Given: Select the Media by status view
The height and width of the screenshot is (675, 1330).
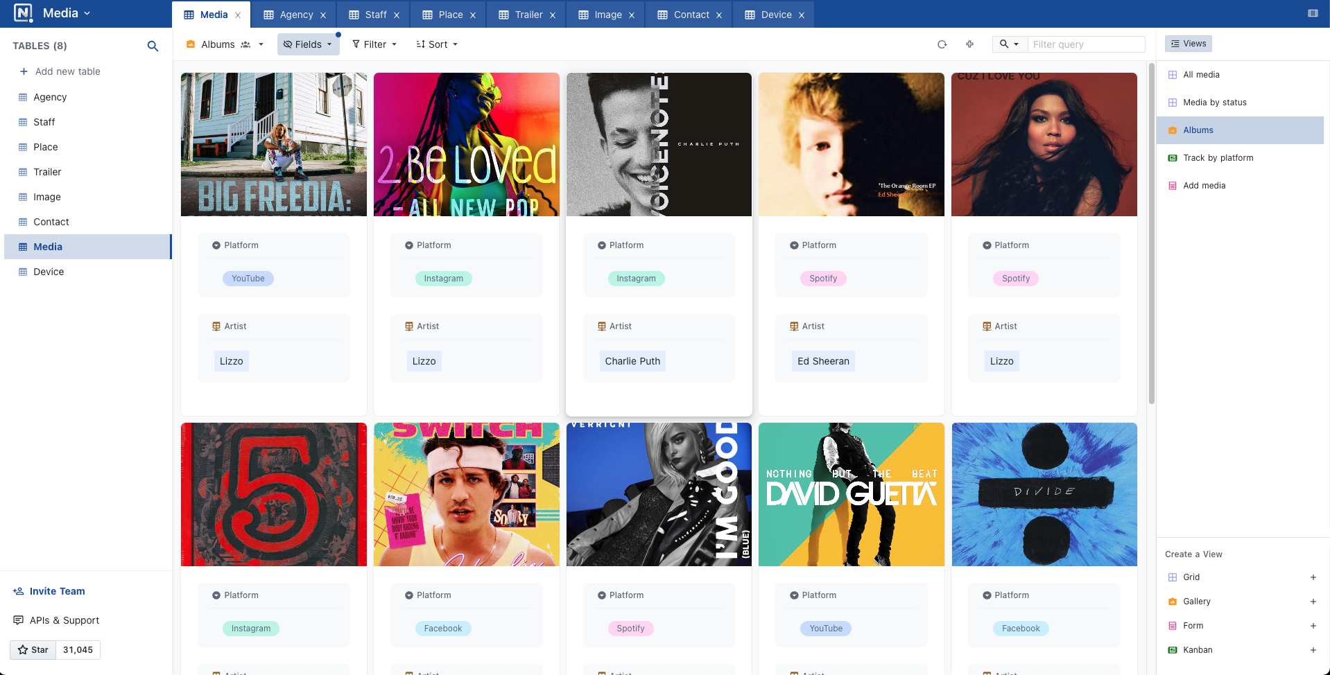Looking at the screenshot, I should click(x=1240, y=103).
